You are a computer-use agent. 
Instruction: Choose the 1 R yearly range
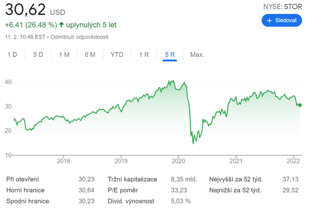coord(144,54)
